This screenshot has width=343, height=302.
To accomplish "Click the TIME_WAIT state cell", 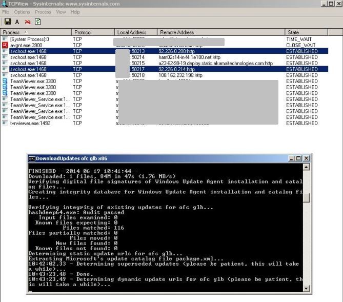I will (299, 39).
